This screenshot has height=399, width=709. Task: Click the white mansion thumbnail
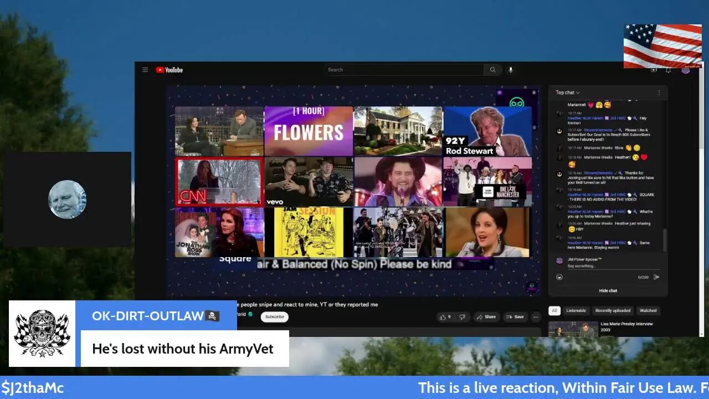click(398, 131)
